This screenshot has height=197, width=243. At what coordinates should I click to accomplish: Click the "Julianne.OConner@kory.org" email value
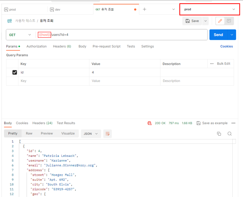pyautogui.click(x=70, y=166)
